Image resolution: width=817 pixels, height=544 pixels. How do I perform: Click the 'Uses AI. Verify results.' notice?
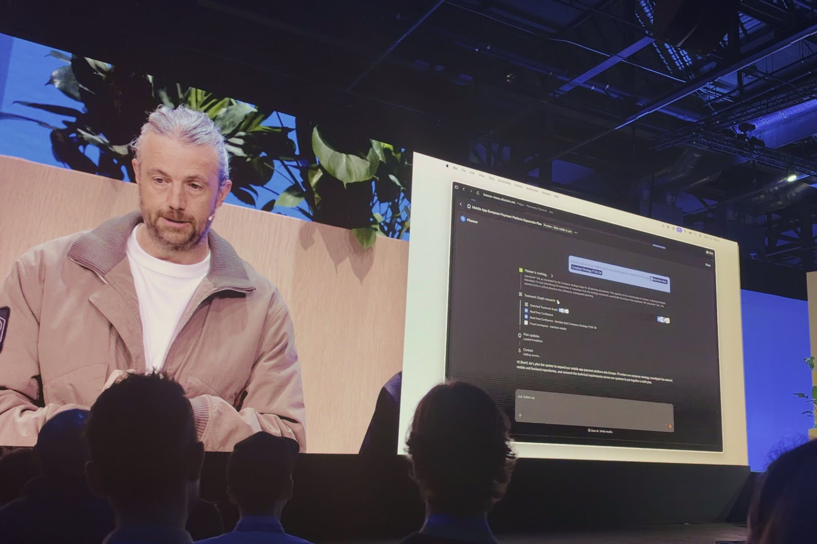[600, 431]
